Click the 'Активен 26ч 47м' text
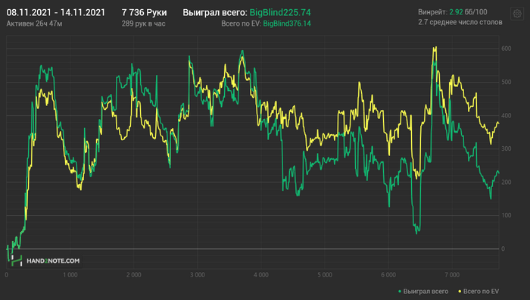Screen dimensions: 530x300 (34, 23)
